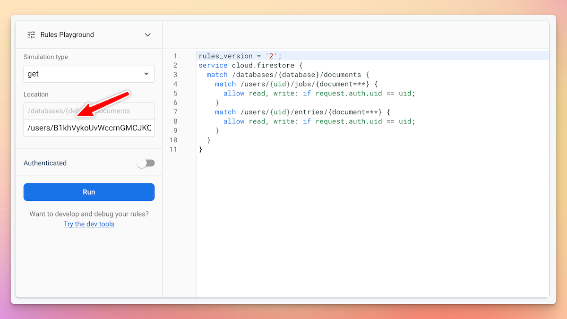Click the Location path input starting with /users/
The height and width of the screenshot is (319, 567).
click(89, 128)
